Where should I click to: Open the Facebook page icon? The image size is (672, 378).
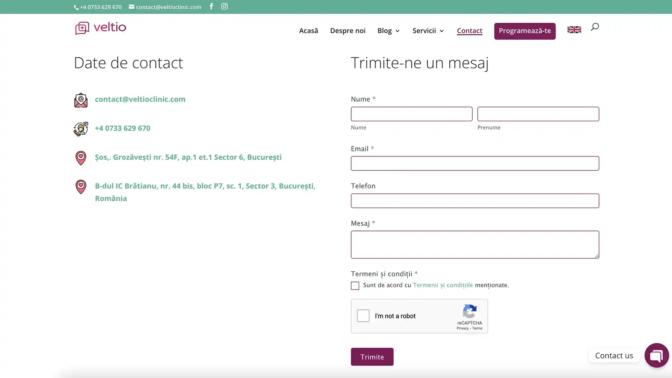point(211,6)
